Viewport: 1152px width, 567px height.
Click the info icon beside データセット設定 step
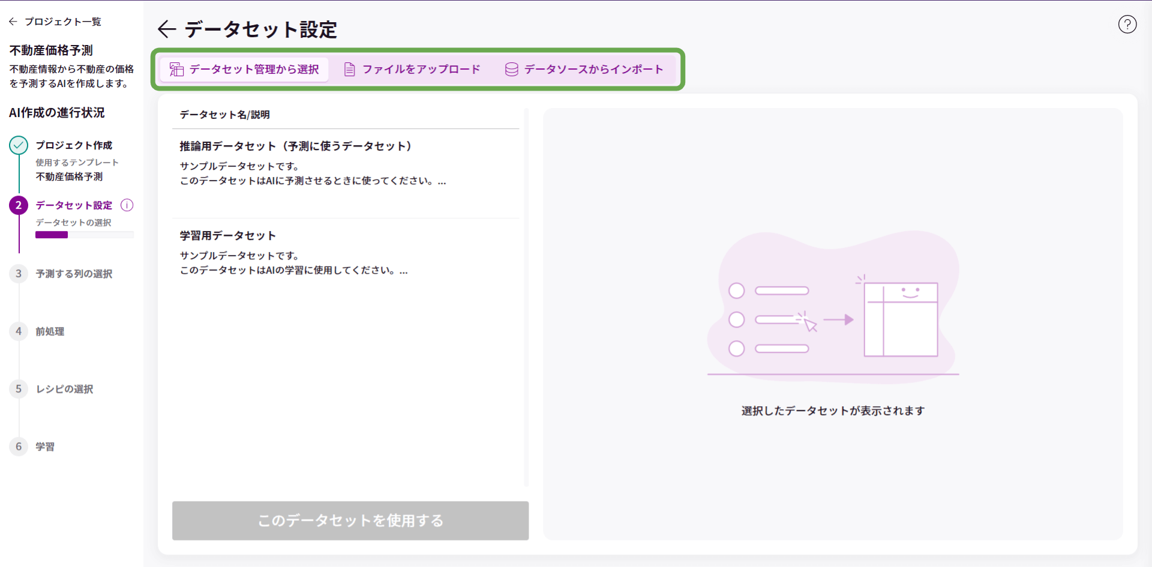click(x=127, y=205)
